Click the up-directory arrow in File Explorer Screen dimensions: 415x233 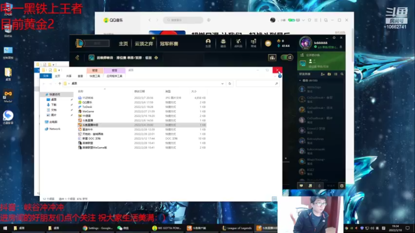tap(60, 83)
